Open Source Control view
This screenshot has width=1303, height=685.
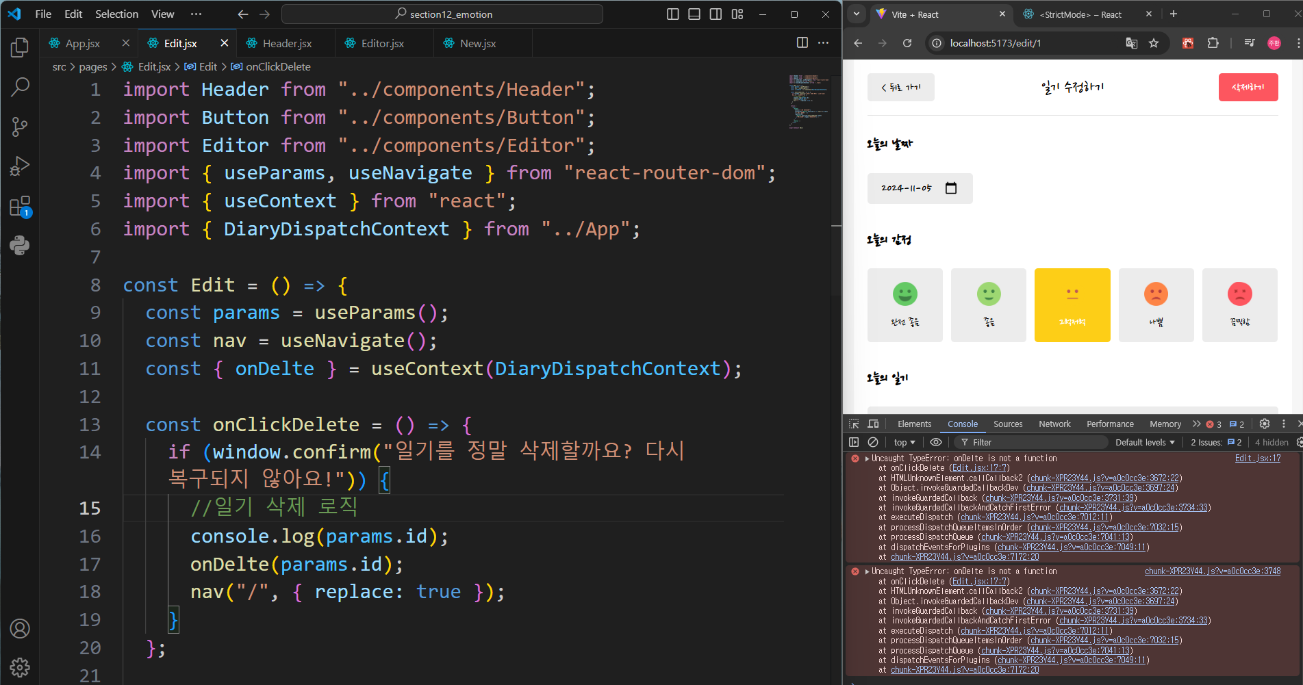20,127
